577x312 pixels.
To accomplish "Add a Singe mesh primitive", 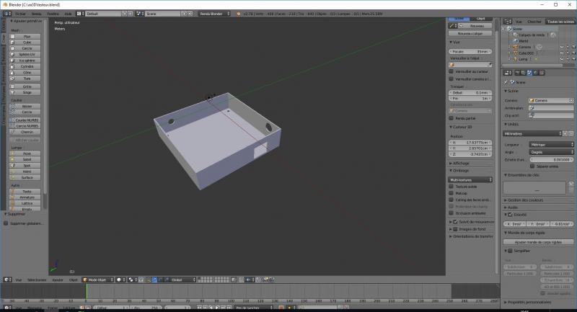I will point(27,92).
